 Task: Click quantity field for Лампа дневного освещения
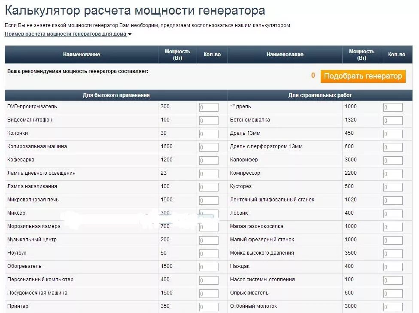[209, 174]
